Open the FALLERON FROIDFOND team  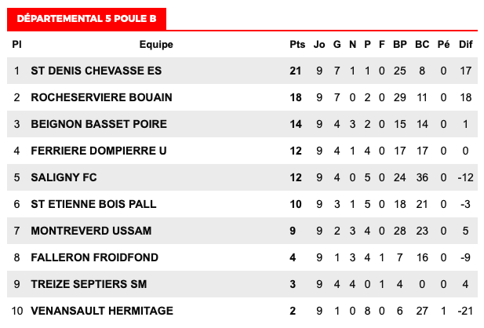point(94,257)
